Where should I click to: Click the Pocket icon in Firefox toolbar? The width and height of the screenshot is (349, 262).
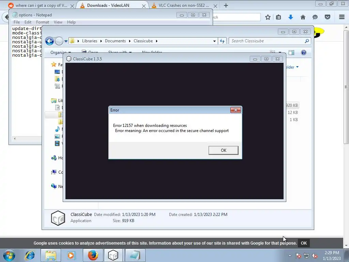(327, 17)
